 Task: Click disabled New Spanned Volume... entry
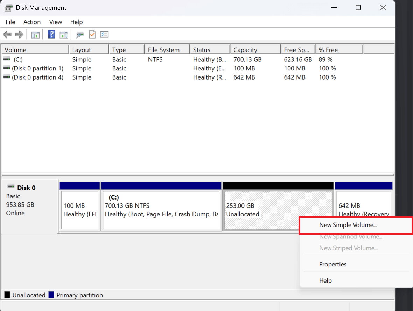click(356, 237)
